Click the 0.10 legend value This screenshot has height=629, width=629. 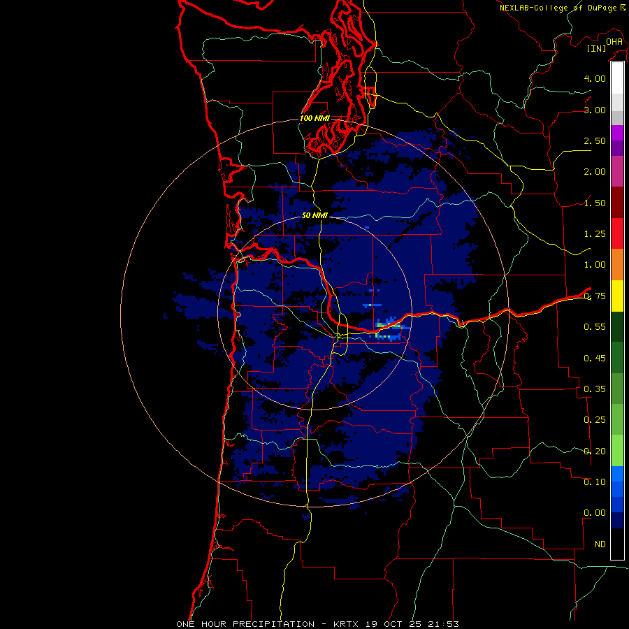pos(595,482)
